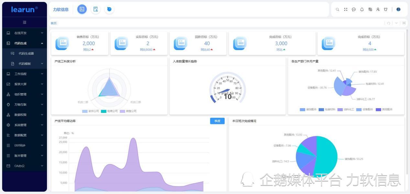This screenshot has height=194, width=410.
Task: Click the 代码生成器 submenu icon
Action: (x=13, y=53)
